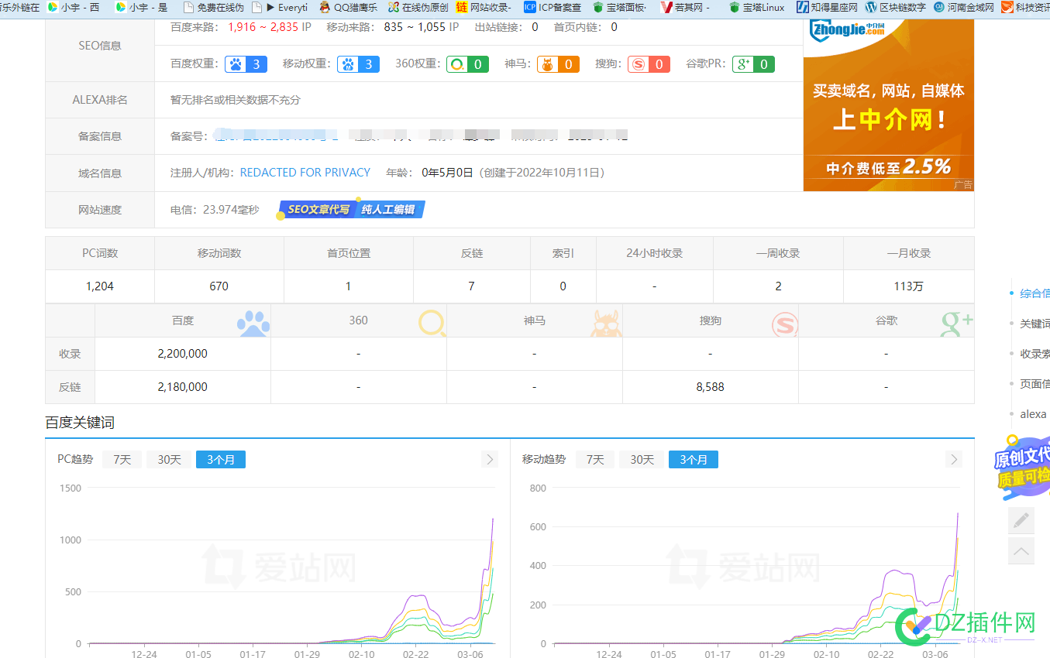
Task: Open the QQ猎鹰乐 bookmark
Action: (x=348, y=7)
